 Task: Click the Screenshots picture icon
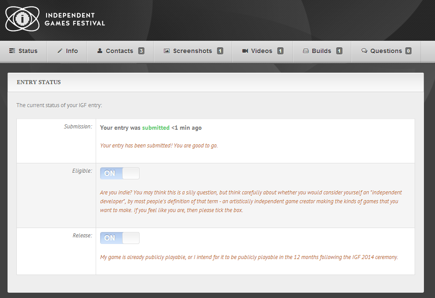click(167, 51)
